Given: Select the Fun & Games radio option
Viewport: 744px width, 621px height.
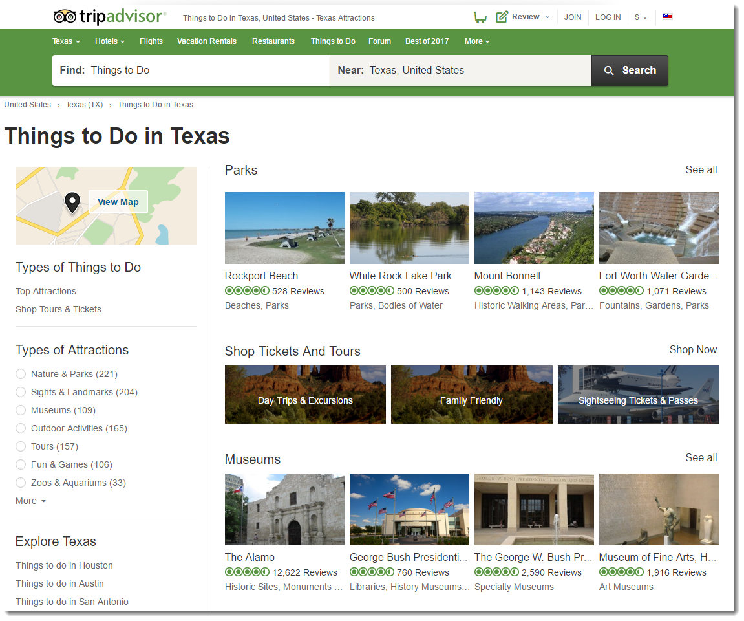Looking at the screenshot, I should pos(21,464).
